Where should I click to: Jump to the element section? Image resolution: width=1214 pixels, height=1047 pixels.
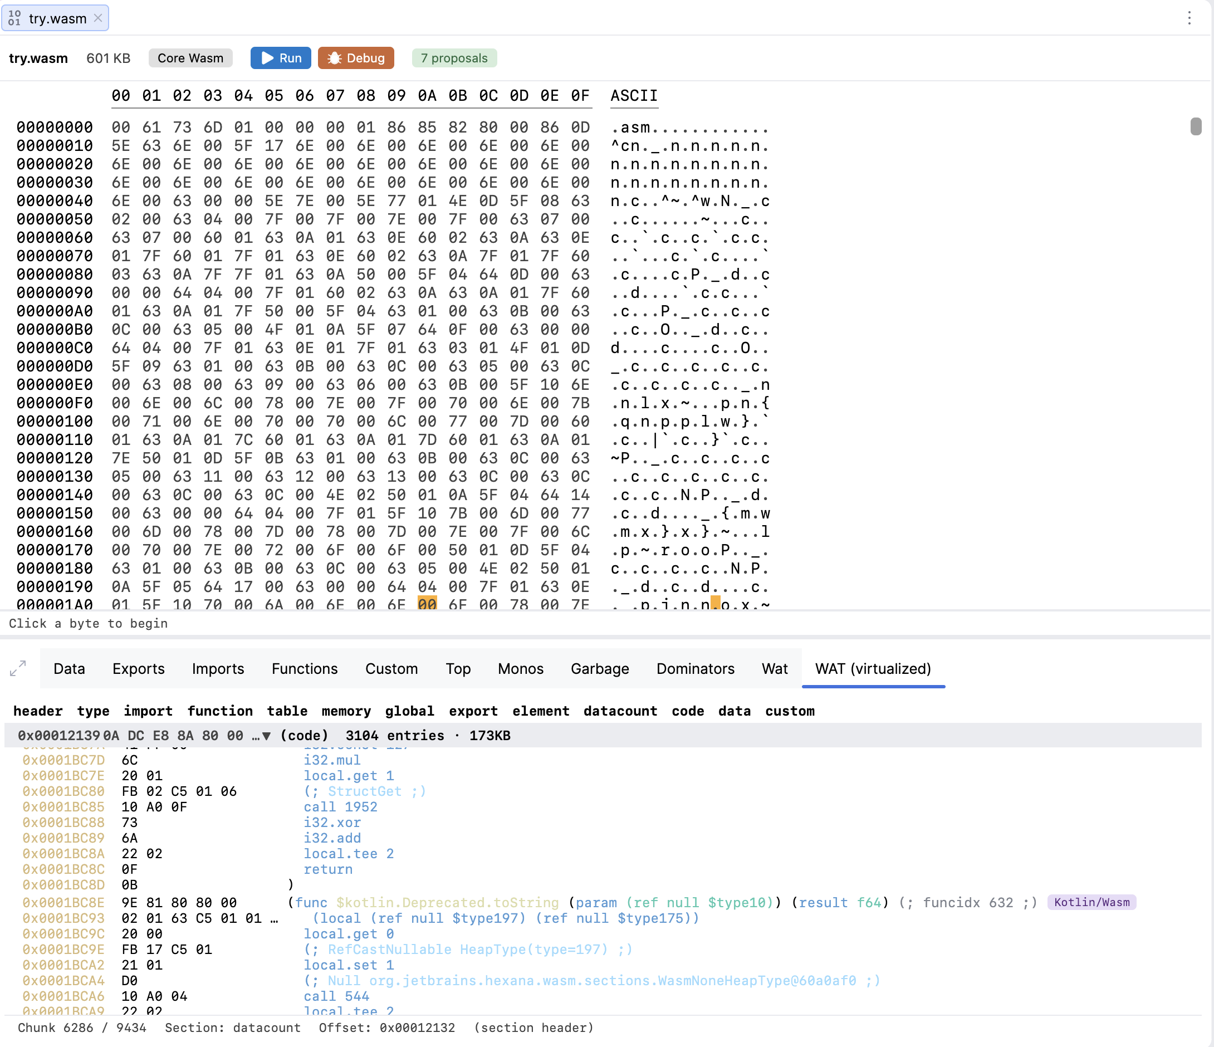click(x=541, y=711)
